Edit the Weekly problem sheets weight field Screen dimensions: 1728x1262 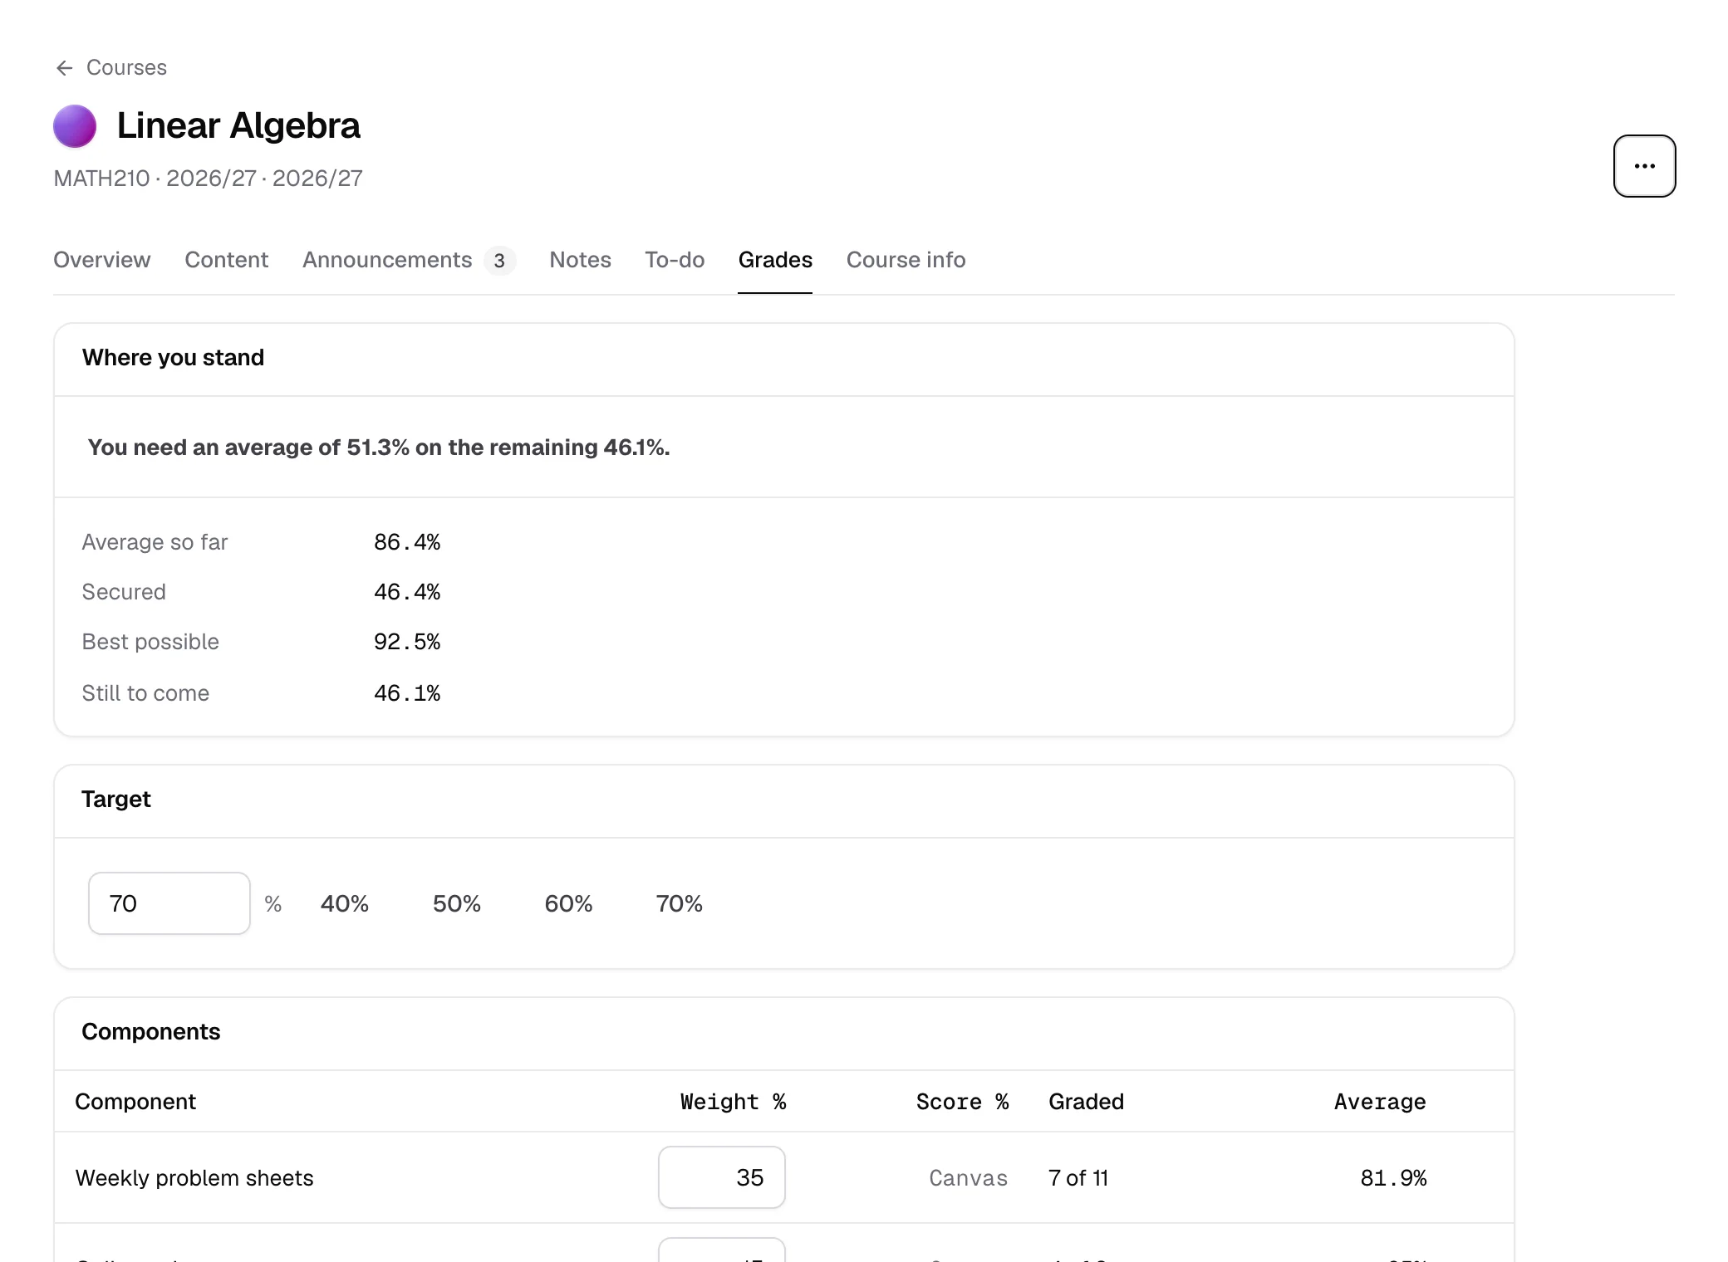pyautogui.click(x=722, y=1177)
